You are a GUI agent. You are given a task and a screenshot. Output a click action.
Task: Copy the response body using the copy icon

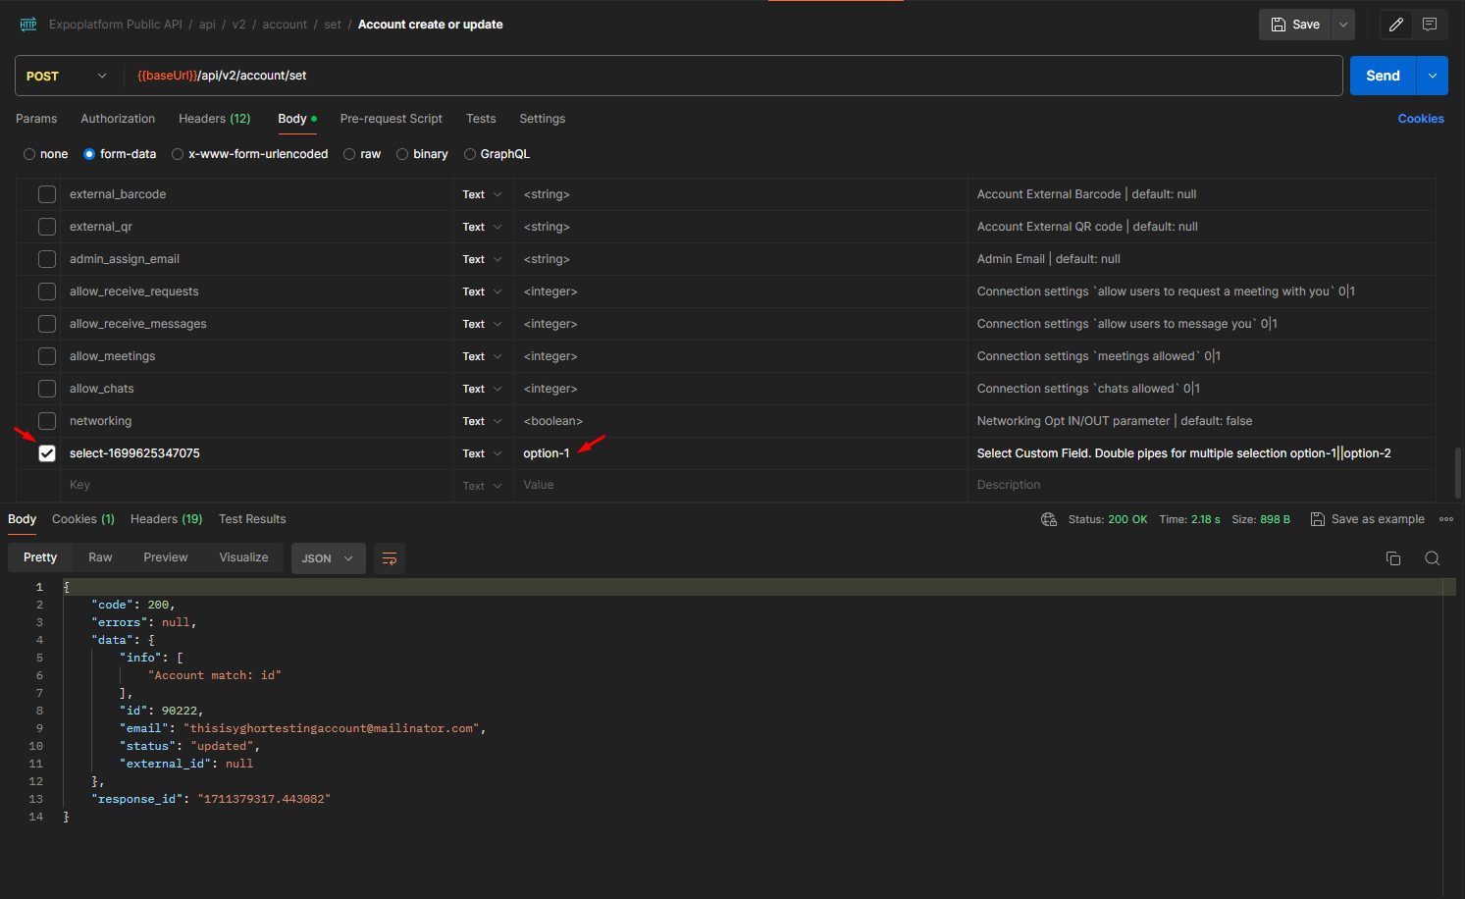point(1393,557)
